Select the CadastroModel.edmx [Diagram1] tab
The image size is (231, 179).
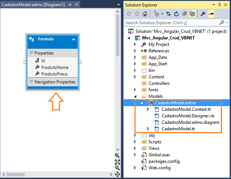[33, 5]
